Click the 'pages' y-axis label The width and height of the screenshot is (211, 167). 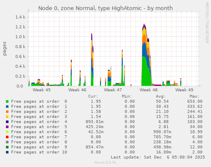5,49
